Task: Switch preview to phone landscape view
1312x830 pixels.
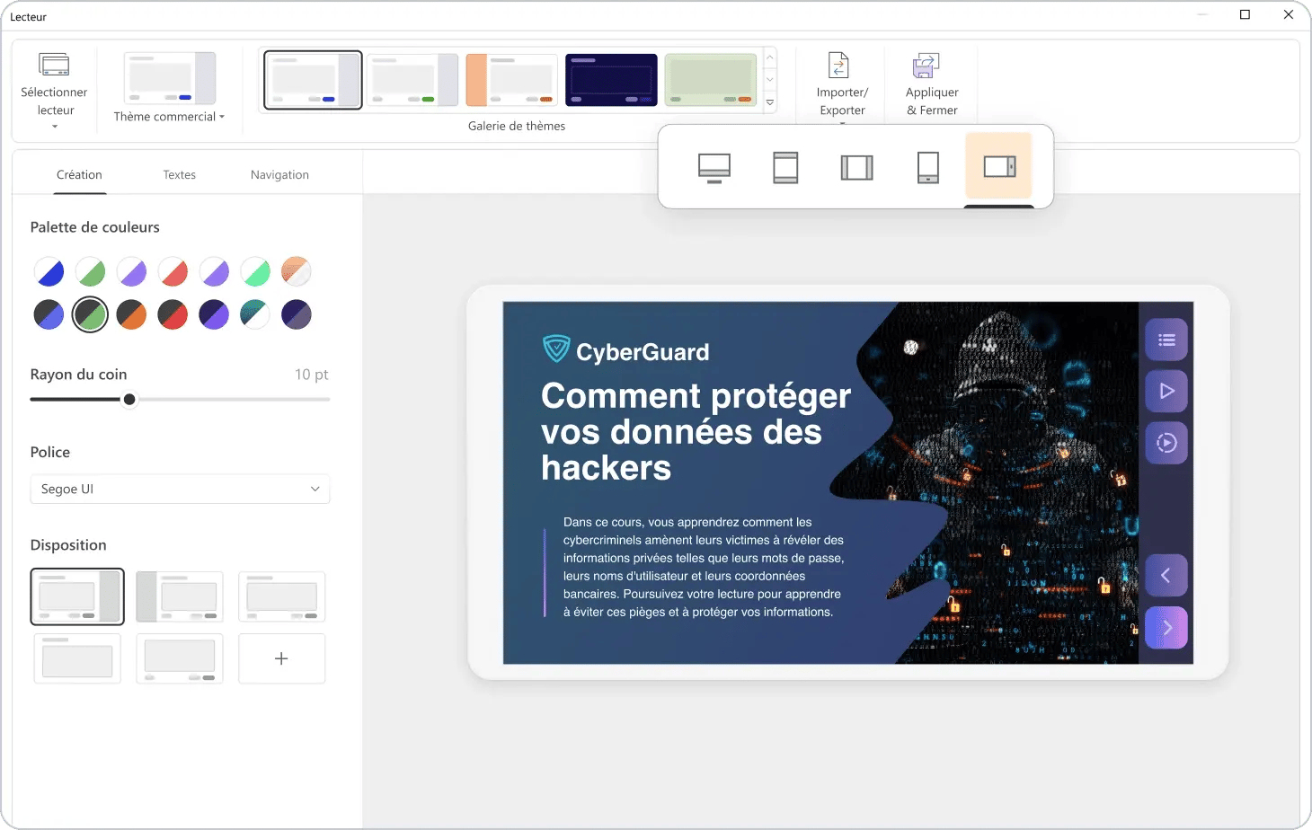Action: coord(999,166)
